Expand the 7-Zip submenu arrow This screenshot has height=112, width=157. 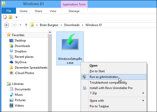pos(143,93)
